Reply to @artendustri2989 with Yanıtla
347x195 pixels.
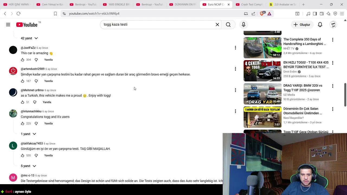click(x=49, y=81)
